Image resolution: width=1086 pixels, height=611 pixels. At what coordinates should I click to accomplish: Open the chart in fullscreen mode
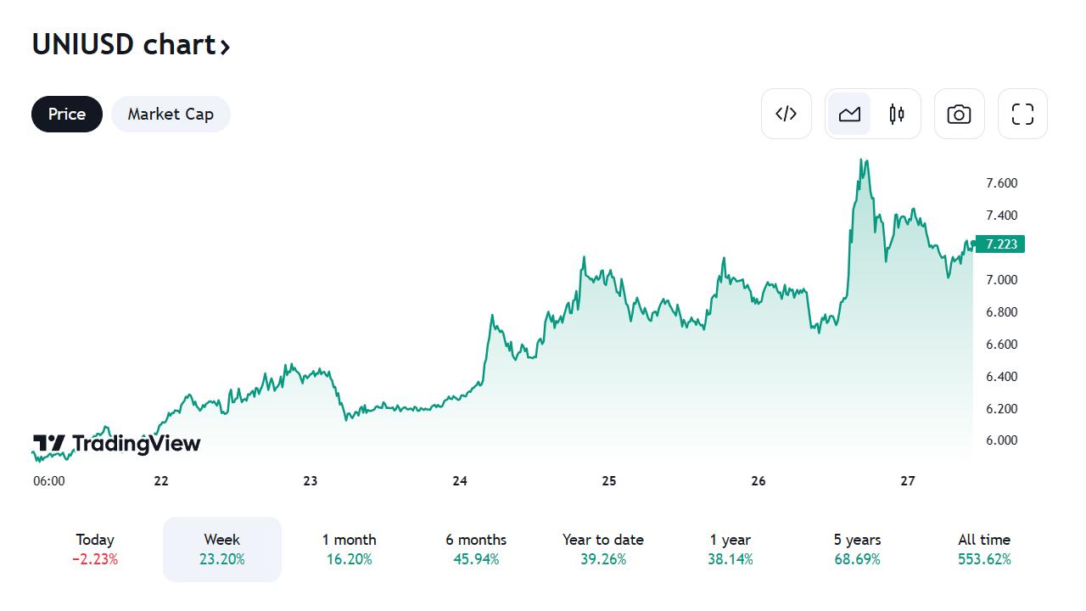(1022, 114)
